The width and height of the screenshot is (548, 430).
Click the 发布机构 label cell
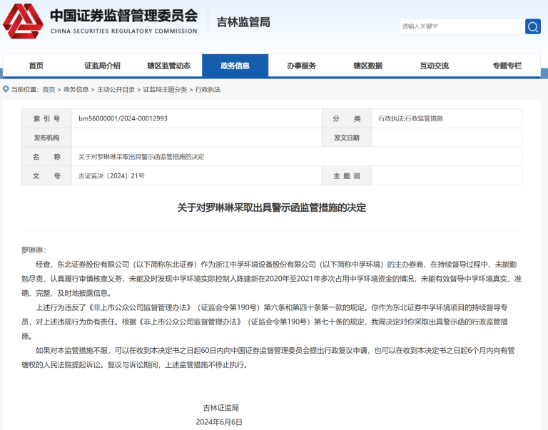point(47,138)
